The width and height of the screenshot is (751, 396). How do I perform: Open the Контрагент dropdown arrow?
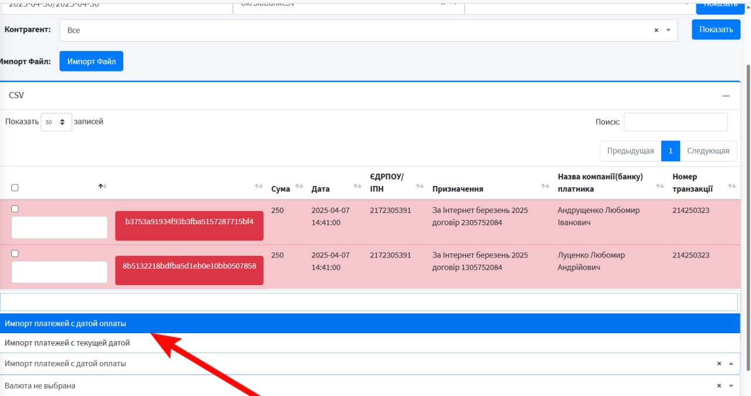click(x=668, y=31)
